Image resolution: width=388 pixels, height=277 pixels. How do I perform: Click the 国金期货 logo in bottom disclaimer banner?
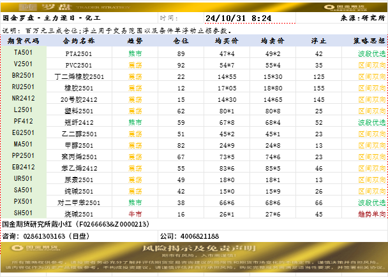click(34, 248)
